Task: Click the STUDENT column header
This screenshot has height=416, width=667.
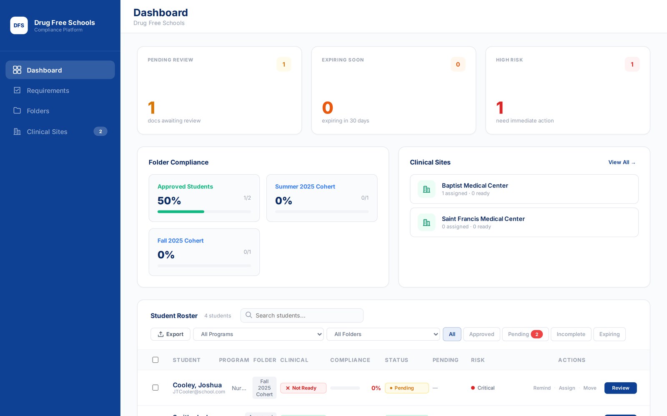Action: click(186, 360)
